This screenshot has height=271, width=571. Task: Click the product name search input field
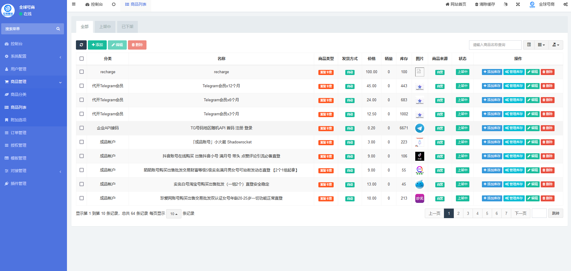click(x=495, y=45)
